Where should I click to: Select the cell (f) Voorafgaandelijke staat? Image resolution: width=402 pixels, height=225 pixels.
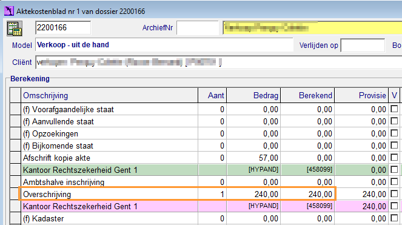(110, 109)
